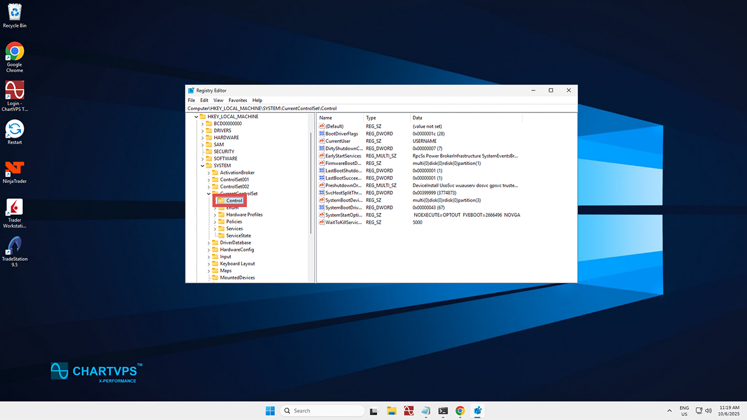Click the Restart desktop shortcut
This screenshot has width=747, height=420.
(x=15, y=130)
